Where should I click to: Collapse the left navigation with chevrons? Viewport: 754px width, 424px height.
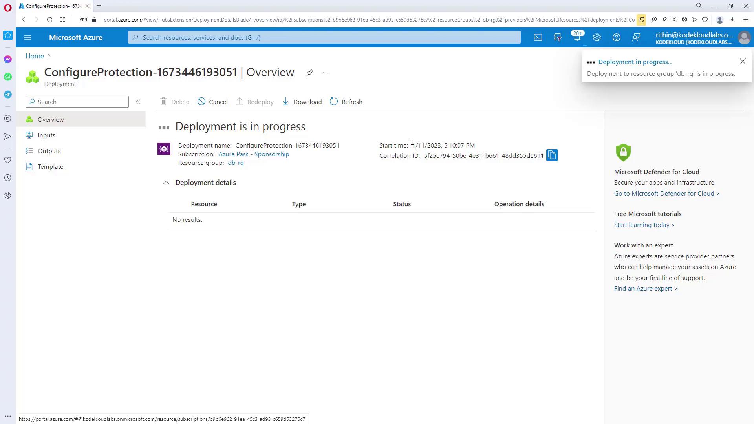pos(138,102)
